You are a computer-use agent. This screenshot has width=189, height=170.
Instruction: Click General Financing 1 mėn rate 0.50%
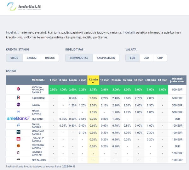(x=53, y=90)
